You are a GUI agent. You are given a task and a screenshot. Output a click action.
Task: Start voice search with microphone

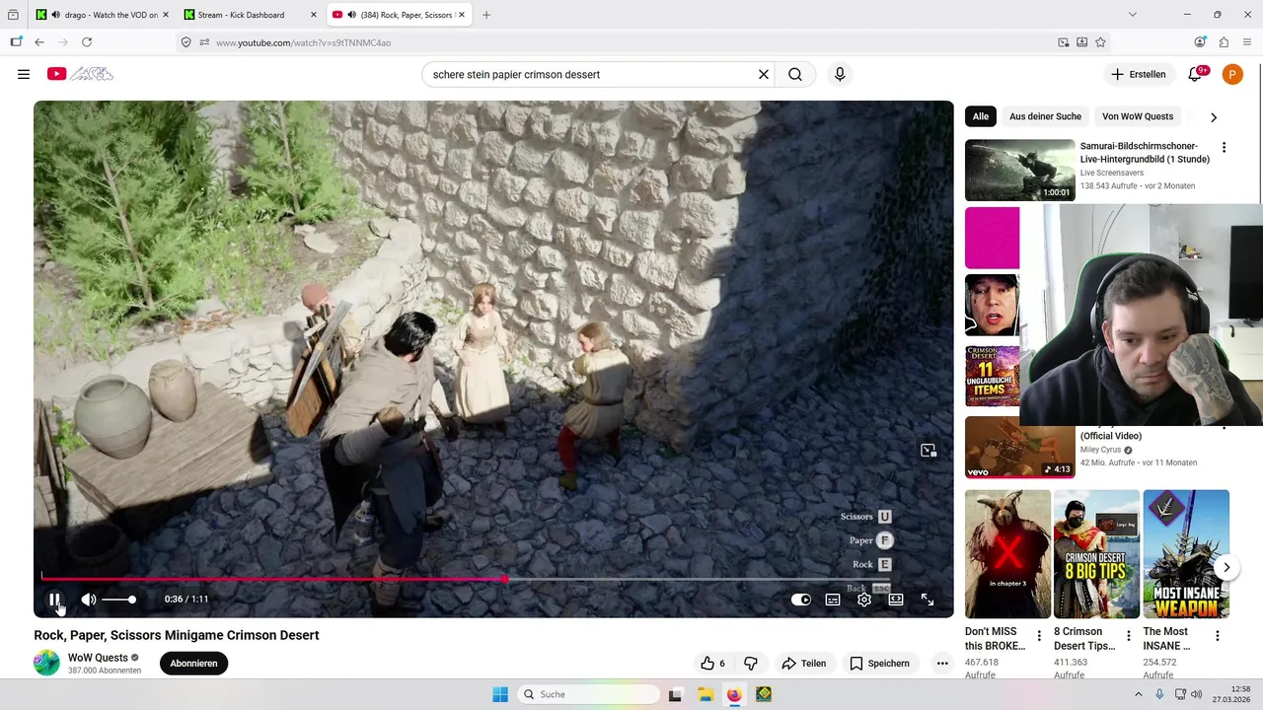[x=840, y=74]
